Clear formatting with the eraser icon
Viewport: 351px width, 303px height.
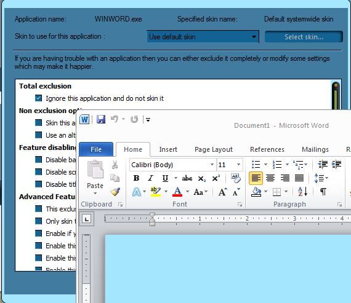pyautogui.click(x=236, y=178)
